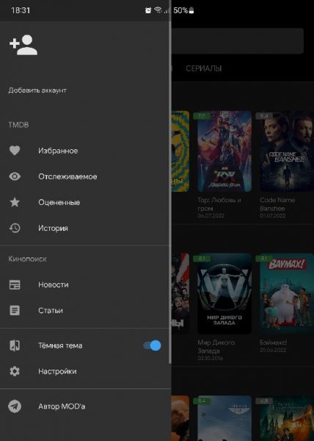
Task: Click the history clock icon
Action: click(x=15, y=228)
